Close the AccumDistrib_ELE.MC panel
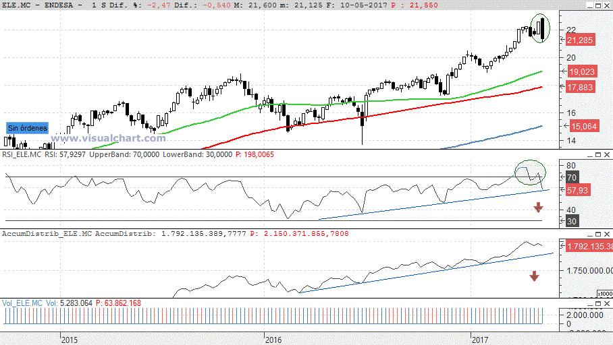Screen dimensions: 613x345 click(607, 234)
